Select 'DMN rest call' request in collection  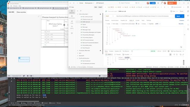click(x=86, y=22)
